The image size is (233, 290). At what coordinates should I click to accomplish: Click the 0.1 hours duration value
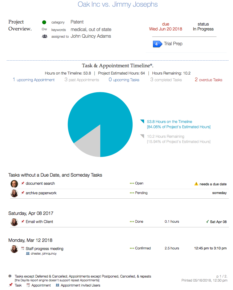(172, 222)
